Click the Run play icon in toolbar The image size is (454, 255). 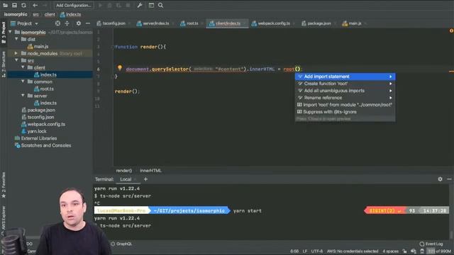100,5
